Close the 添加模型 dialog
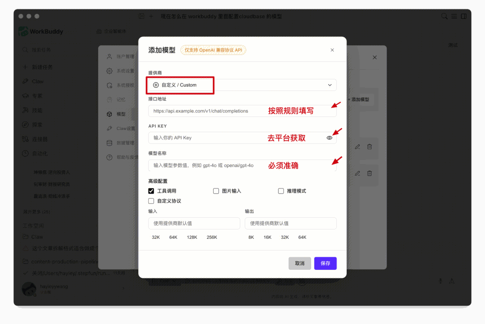The width and height of the screenshot is (485, 324). click(x=332, y=50)
